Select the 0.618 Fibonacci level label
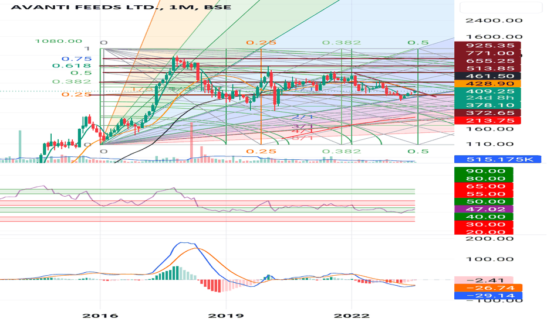The image size is (547, 322). coord(72,66)
